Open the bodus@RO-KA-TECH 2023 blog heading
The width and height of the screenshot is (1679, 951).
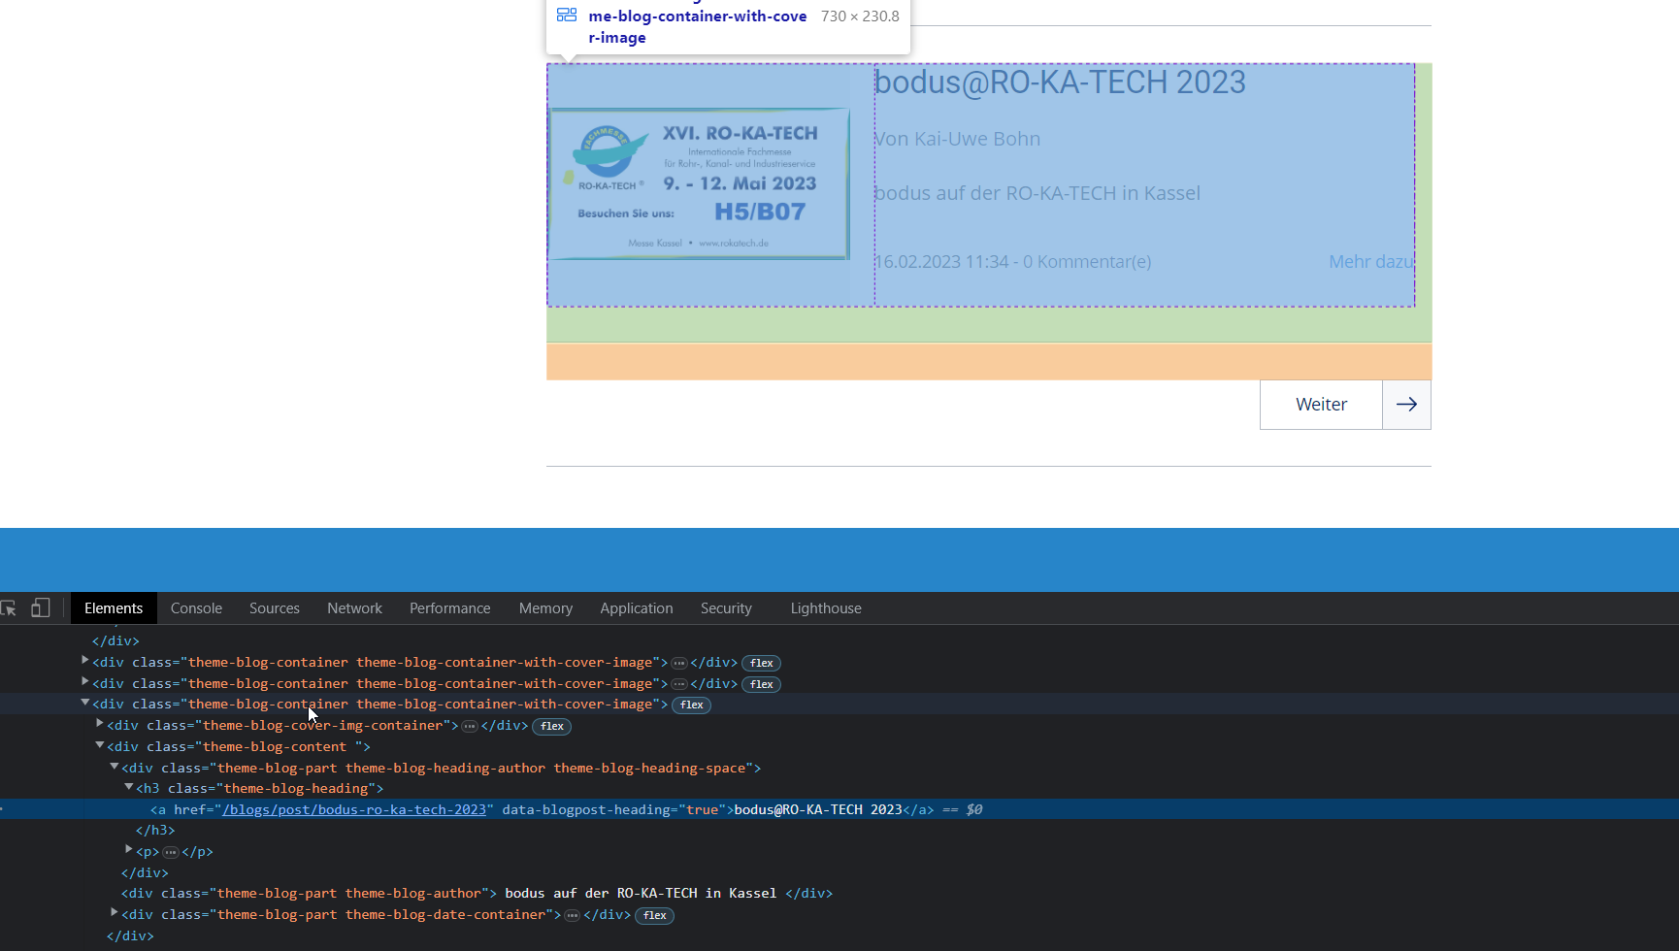(1060, 82)
